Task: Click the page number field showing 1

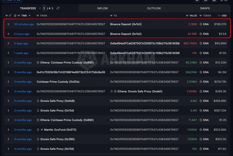Action: point(44,8)
